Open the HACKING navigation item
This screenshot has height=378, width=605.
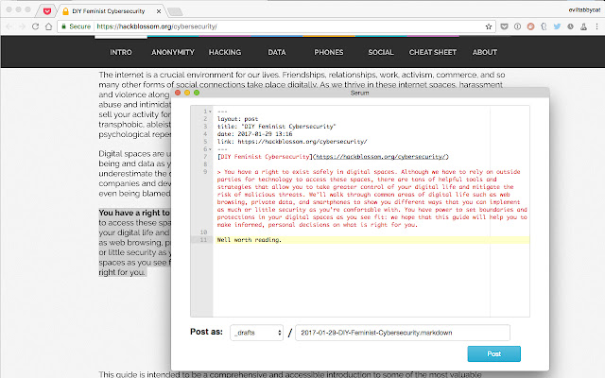(225, 52)
